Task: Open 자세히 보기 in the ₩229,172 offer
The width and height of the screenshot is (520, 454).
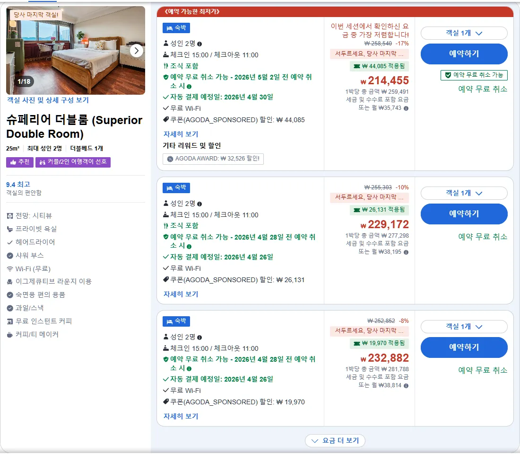Action: point(181,294)
